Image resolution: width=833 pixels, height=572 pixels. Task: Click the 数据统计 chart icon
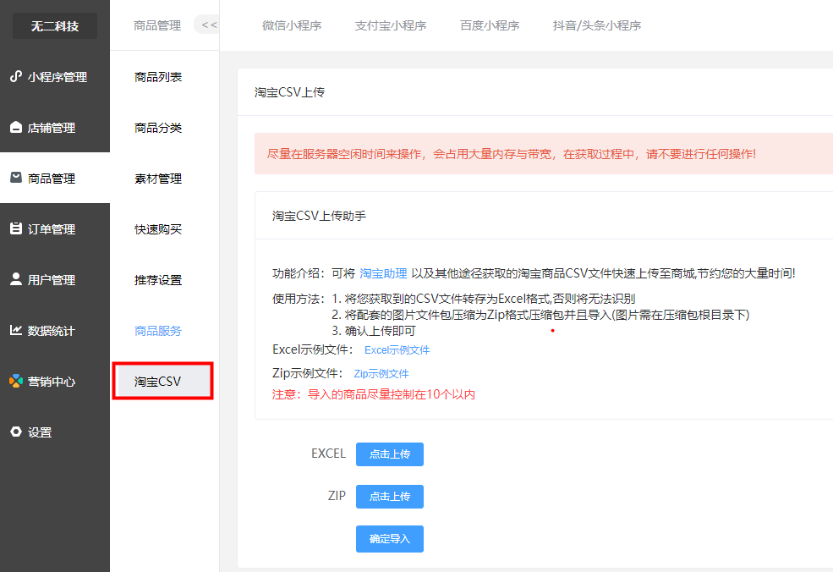pos(16,330)
